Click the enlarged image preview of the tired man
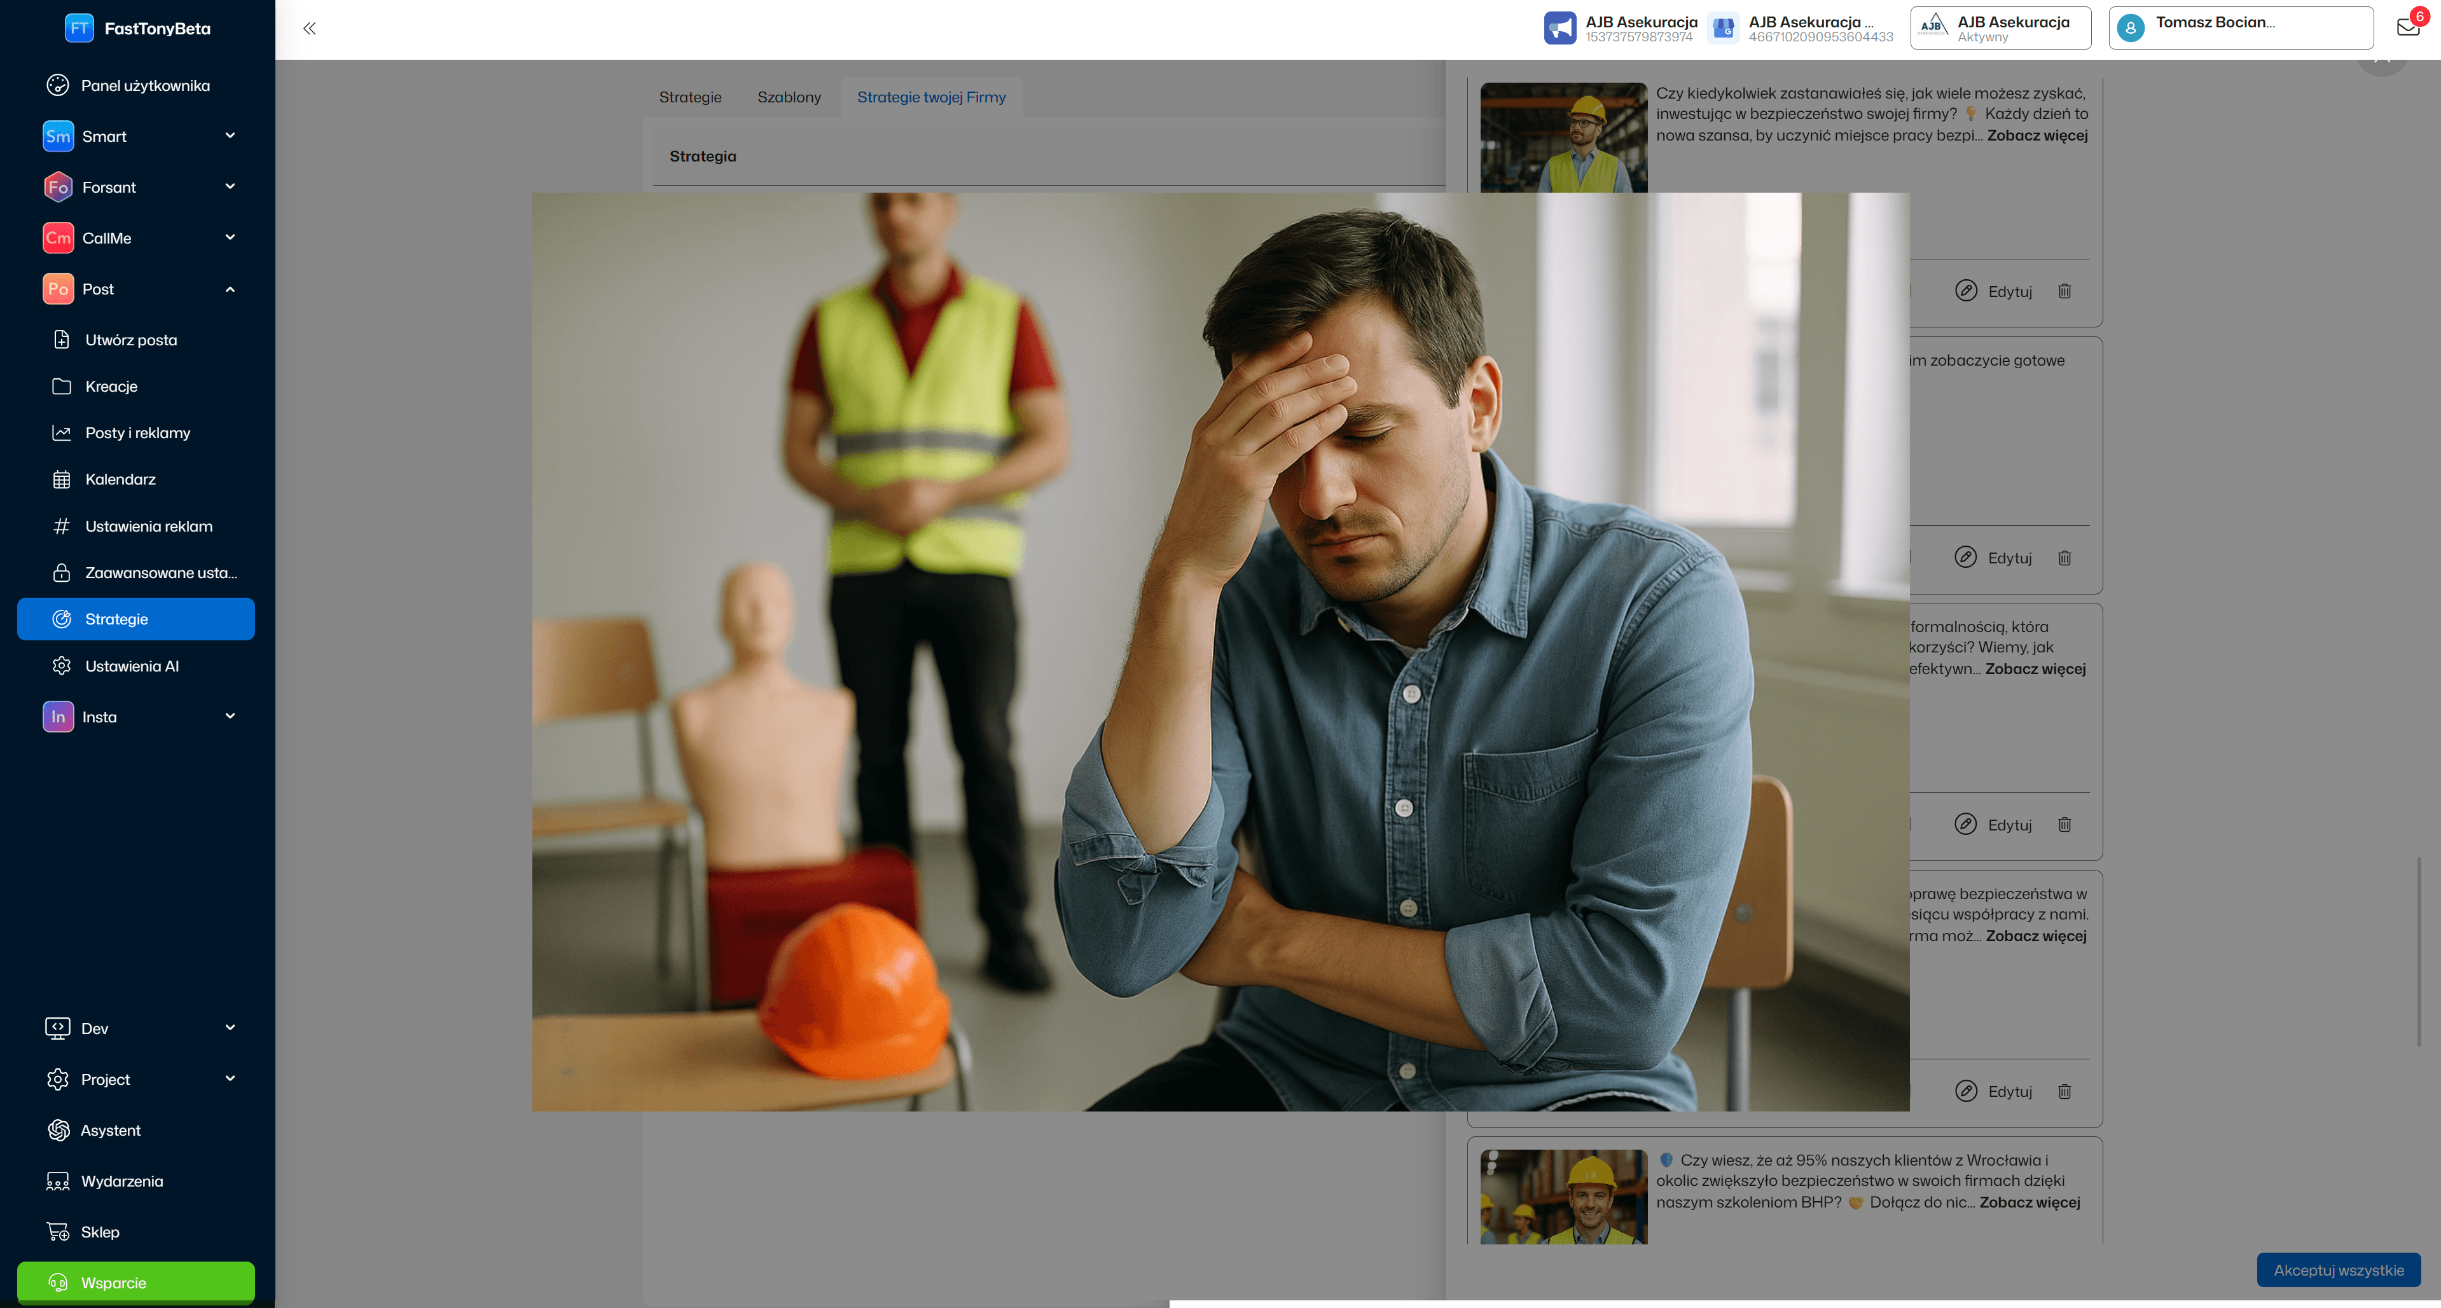 coord(1220,652)
